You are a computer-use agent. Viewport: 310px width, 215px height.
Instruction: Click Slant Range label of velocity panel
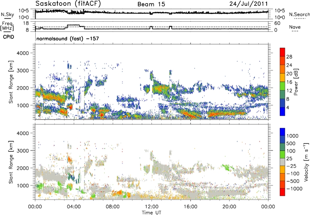(x=11, y=162)
